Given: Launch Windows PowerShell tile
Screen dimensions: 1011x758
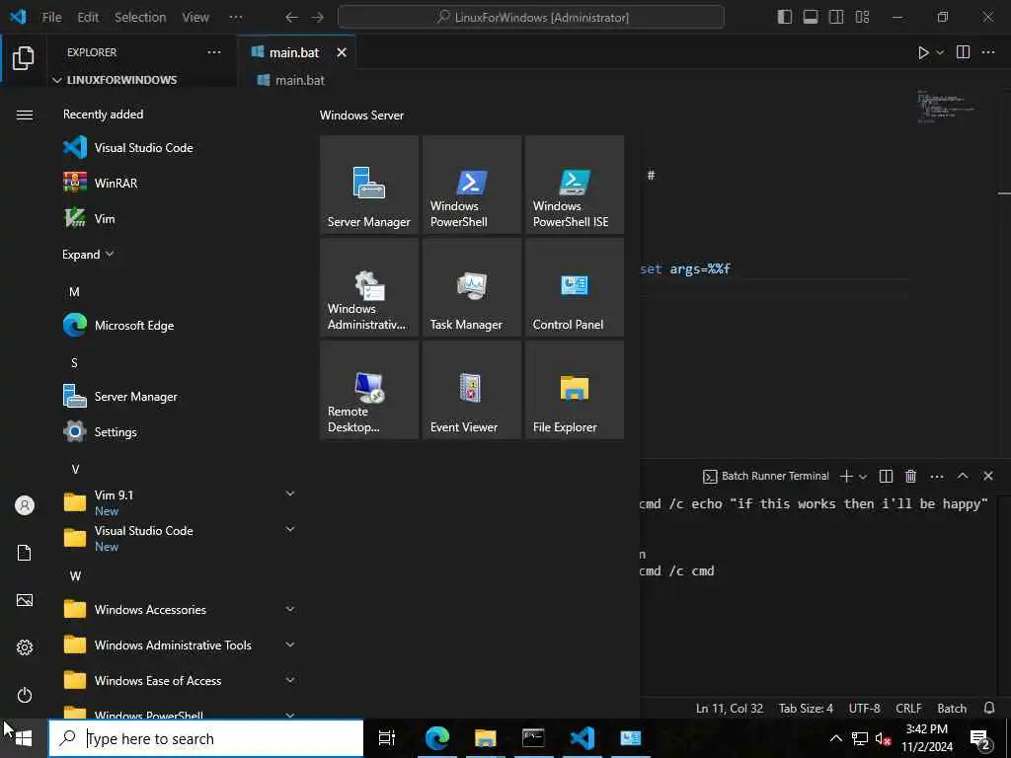Looking at the screenshot, I should (471, 185).
